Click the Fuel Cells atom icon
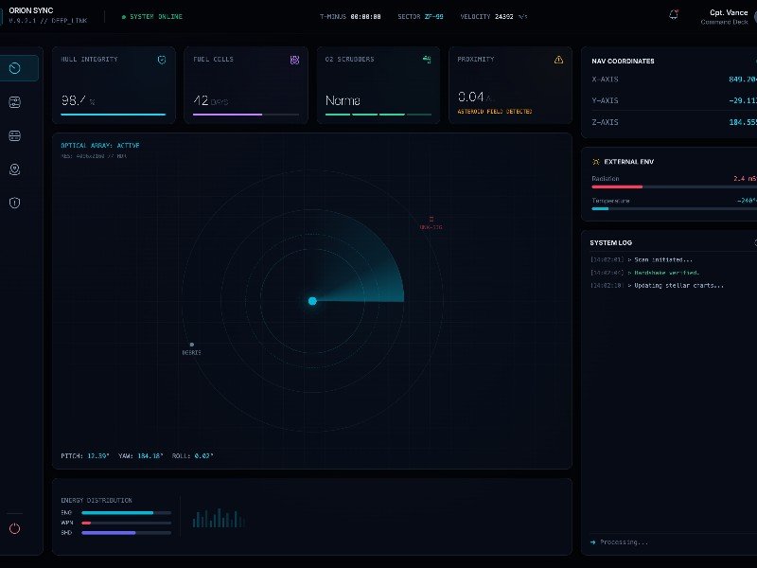Image resolution: width=757 pixels, height=568 pixels. click(x=294, y=60)
